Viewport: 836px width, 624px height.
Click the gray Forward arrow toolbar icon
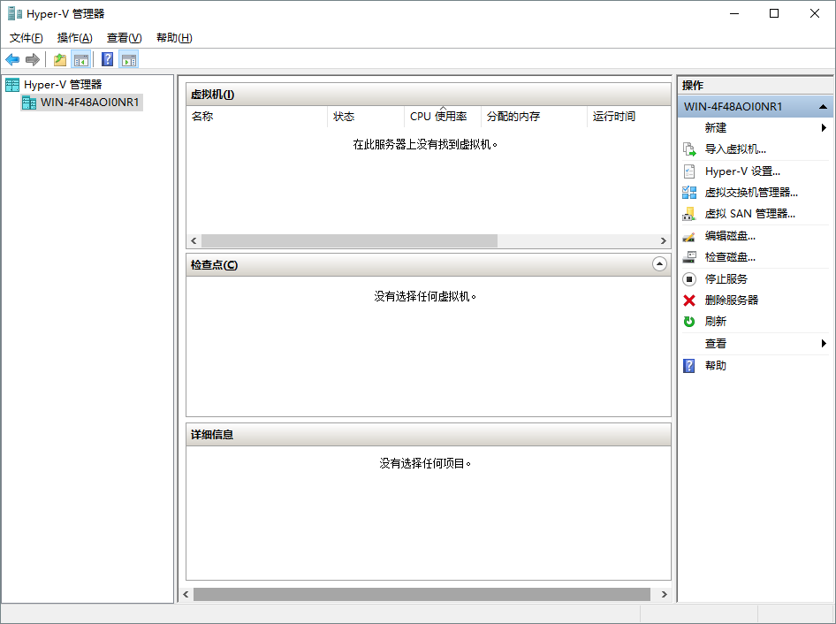coord(33,60)
